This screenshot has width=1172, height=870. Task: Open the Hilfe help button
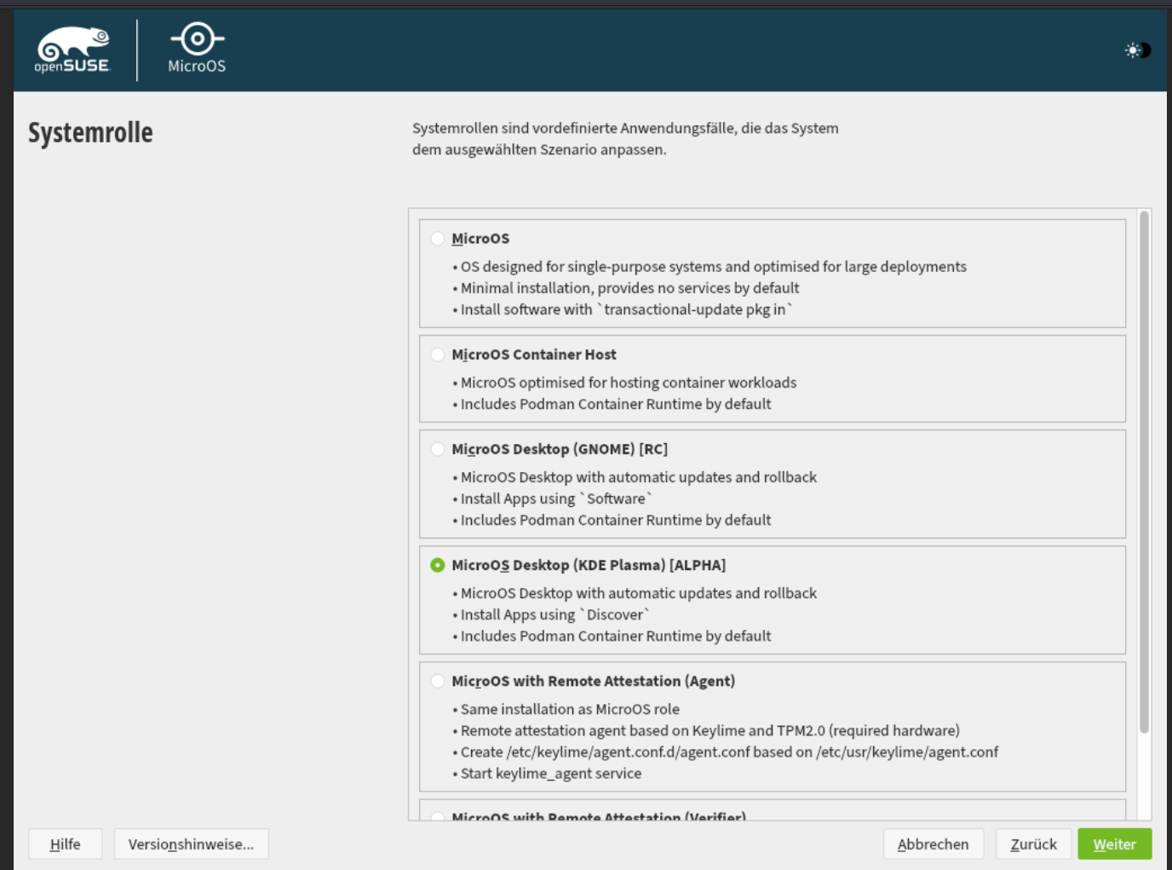click(66, 844)
